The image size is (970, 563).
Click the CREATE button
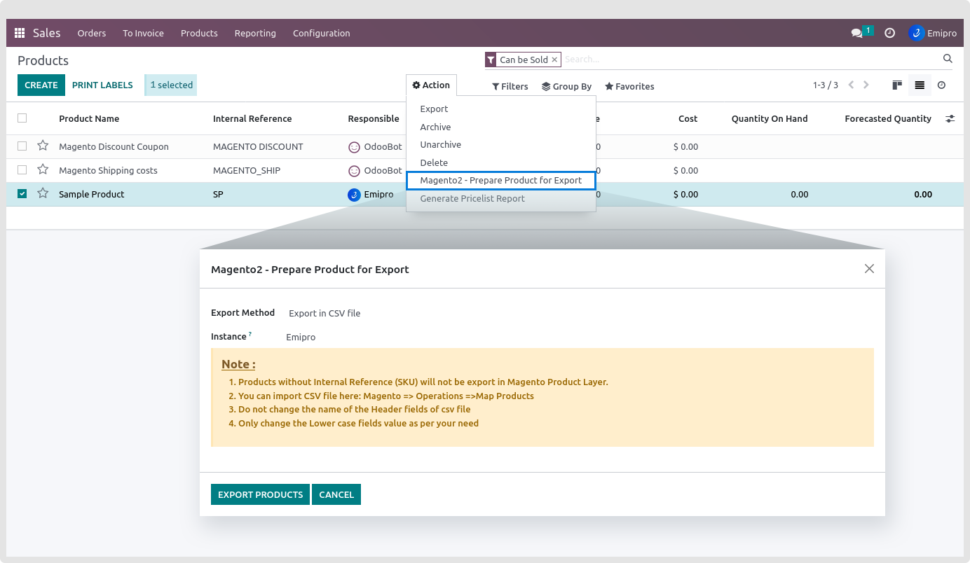coord(41,85)
